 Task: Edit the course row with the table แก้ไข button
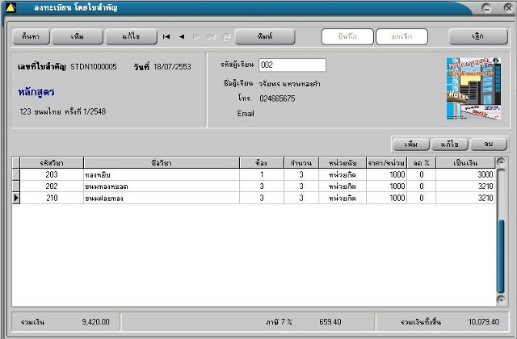click(450, 144)
